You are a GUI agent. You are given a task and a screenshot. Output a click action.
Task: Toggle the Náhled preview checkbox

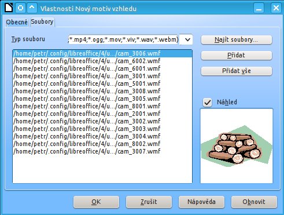click(x=207, y=102)
